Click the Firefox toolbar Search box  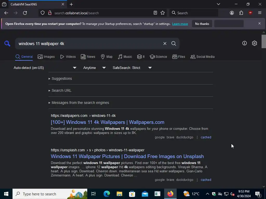(x=194, y=13)
